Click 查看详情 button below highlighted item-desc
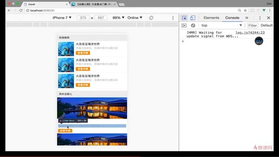Viewport: 279px width, 157px height. tap(65, 131)
